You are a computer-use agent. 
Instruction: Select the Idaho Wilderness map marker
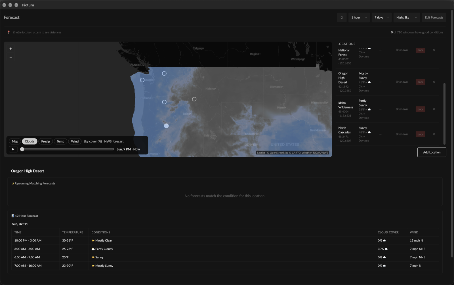194,99
